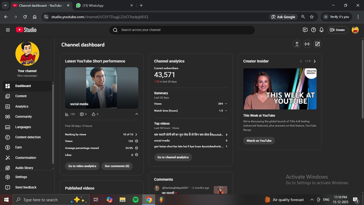This screenshot has height=205, width=364.
Task: Switch to the WhatsApp browser tab
Action: pyautogui.click(x=93, y=5)
